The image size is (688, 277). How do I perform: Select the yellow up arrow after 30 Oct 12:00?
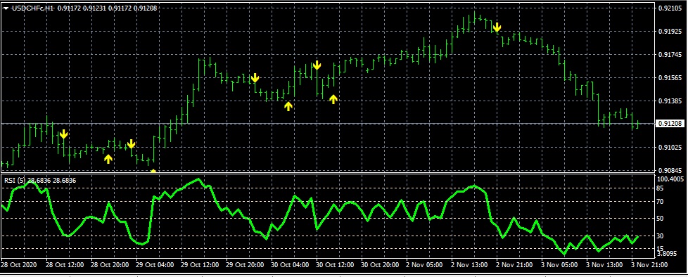(x=333, y=99)
